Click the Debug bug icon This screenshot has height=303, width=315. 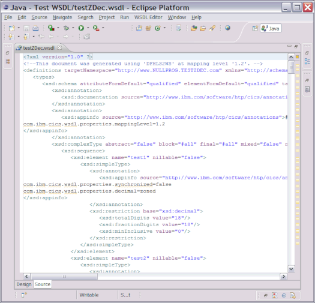point(66,28)
